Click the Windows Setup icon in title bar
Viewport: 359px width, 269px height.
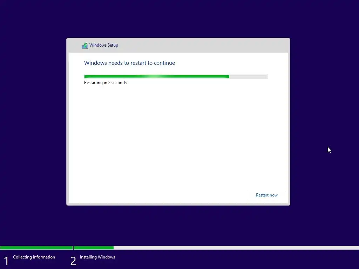coord(85,46)
